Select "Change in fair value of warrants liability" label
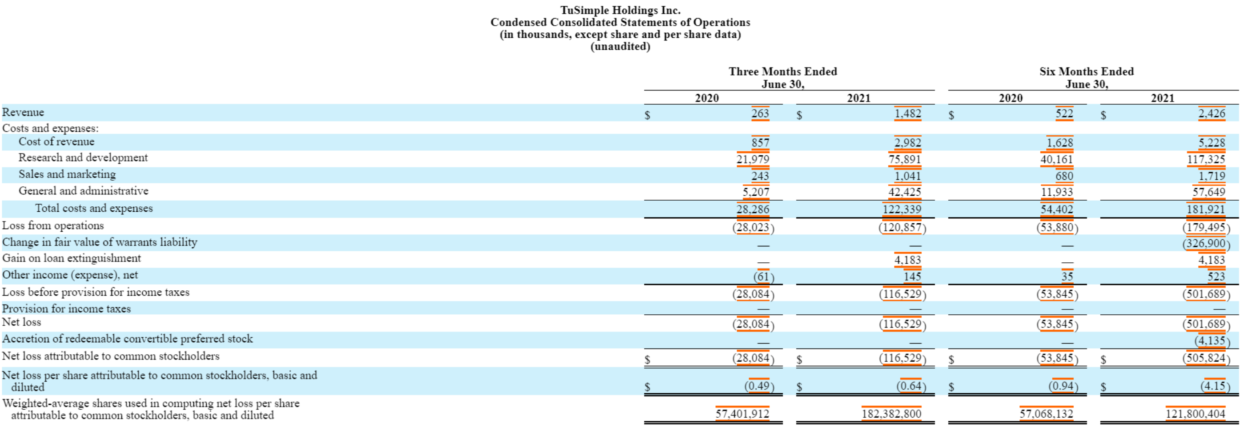1247x431 pixels. (100, 242)
